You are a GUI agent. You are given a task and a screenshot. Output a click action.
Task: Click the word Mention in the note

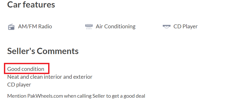17,96
